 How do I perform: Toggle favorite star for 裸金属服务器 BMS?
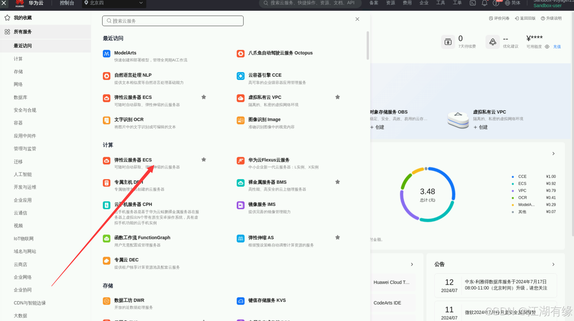pyautogui.click(x=337, y=182)
